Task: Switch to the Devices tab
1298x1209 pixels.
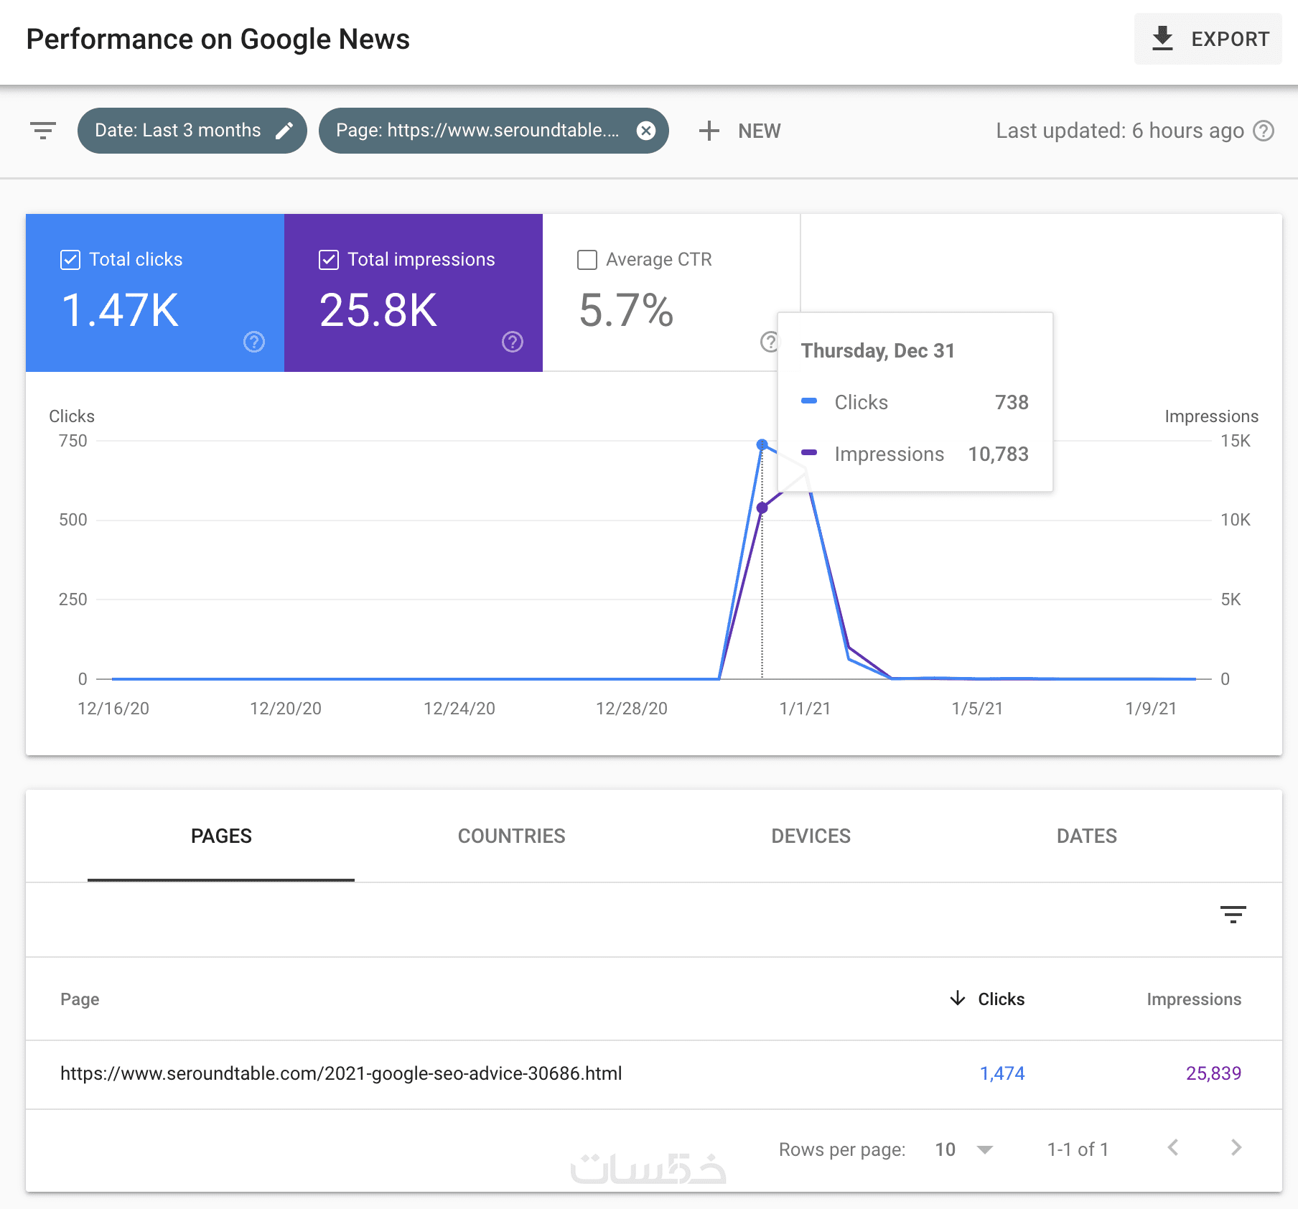Action: (811, 836)
